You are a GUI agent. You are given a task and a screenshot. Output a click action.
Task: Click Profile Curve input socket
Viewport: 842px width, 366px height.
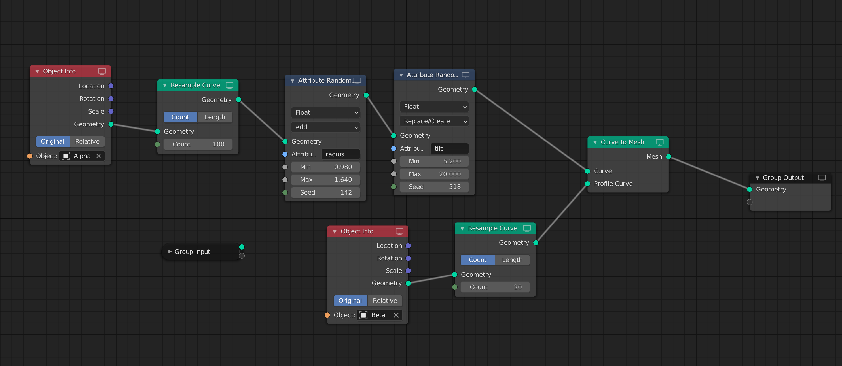587,184
